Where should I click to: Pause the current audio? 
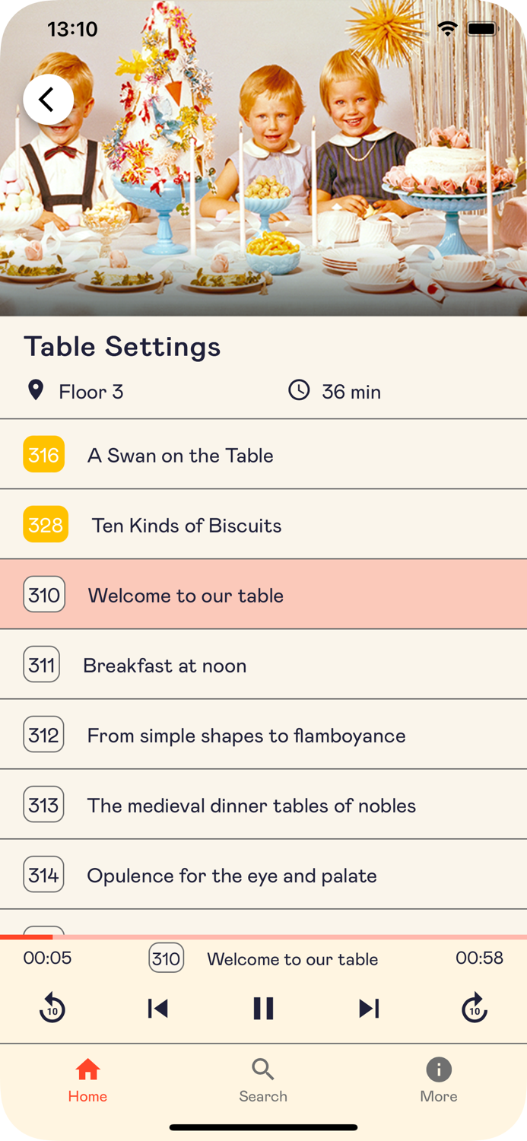263,1009
